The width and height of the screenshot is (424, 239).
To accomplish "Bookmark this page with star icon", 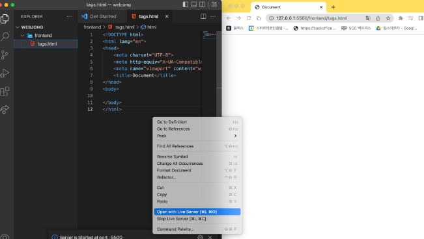I will [x=388, y=18].
